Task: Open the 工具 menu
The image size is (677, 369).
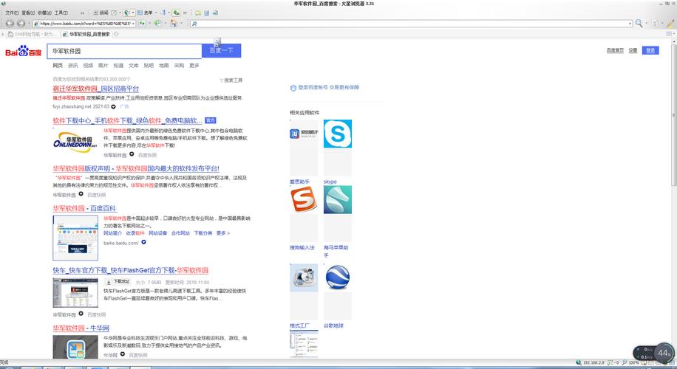Action: coord(60,13)
